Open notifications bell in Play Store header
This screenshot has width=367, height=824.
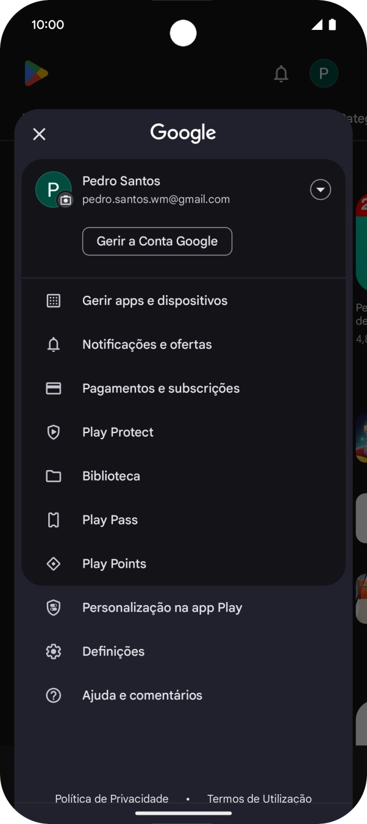[281, 74]
